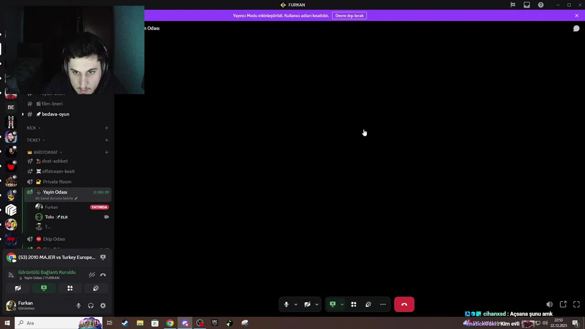The height and width of the screenshot is (329, 585).
Task: Open BE server in server list
Action: (x=11, y=107)
